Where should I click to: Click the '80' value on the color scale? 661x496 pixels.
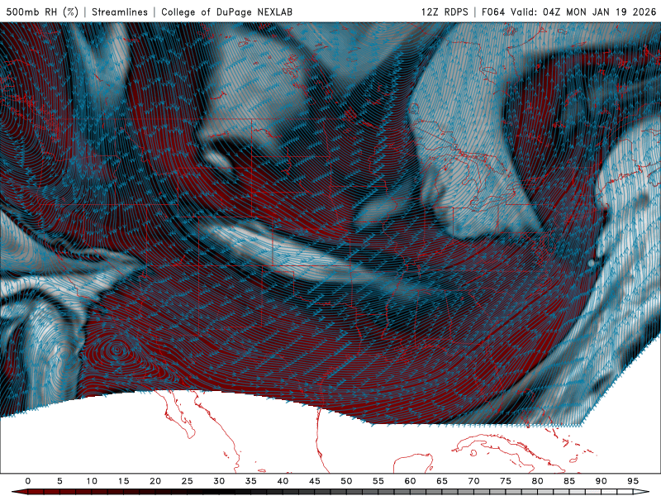tap(537, 481)
